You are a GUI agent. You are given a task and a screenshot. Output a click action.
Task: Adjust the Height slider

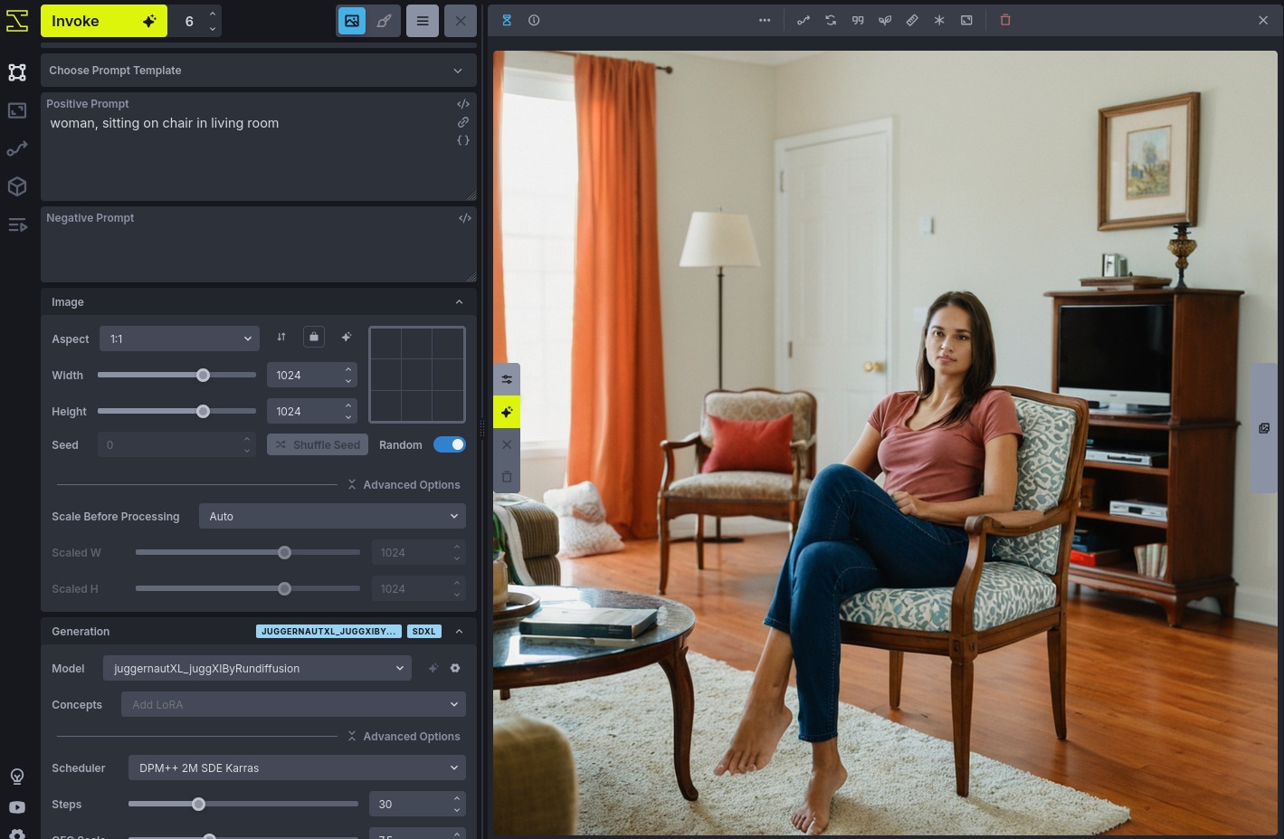pyautogui.click(x=176, y=411)
